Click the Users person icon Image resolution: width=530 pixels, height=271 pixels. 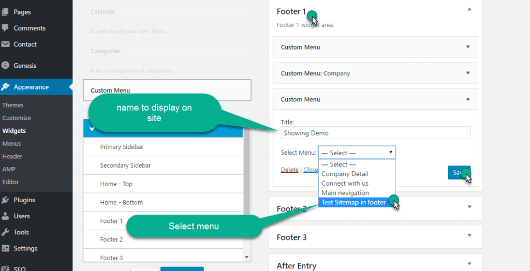pyautogui.click(x=5, y=216)
